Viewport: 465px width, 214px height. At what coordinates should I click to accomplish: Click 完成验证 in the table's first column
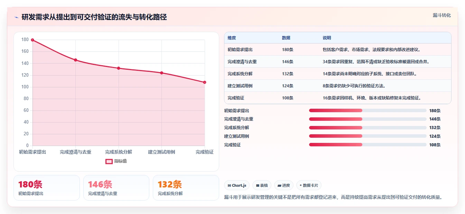point(236,98)
